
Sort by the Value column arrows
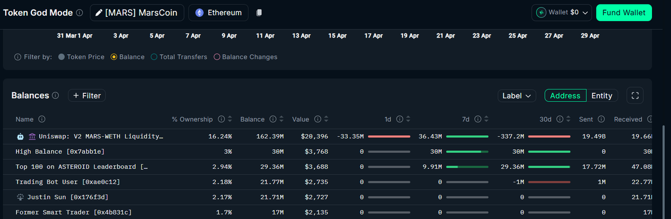point(326,120)
